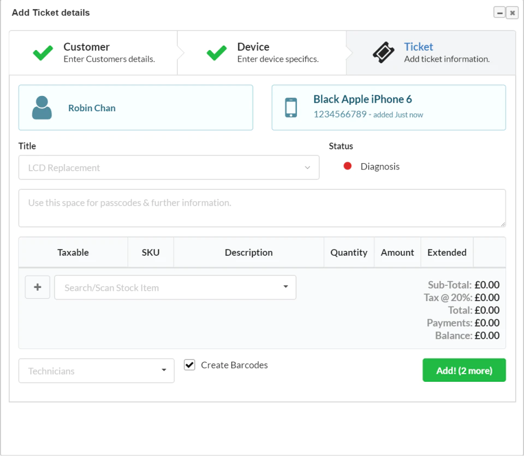Screen dimensions: 524x456
Task: Open the Robin Chan customer link
Action: coord(92,108)
